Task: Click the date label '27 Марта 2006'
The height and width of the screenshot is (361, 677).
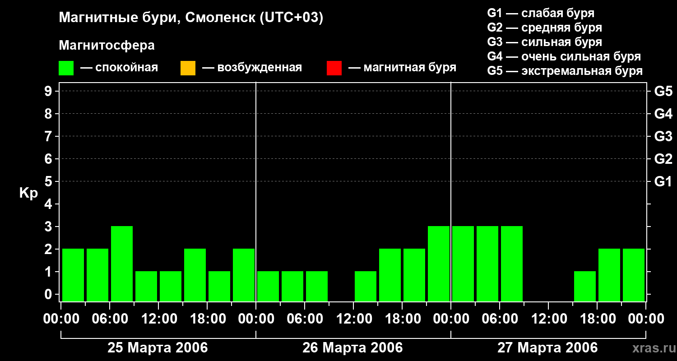Action: point(547,347)
